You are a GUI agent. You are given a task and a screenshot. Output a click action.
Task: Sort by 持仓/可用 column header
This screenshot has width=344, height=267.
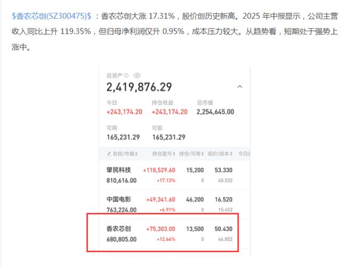191,154
